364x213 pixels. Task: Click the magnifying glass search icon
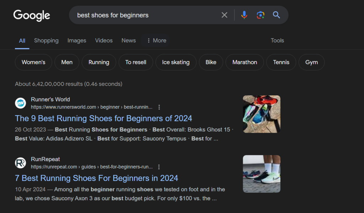click(276, 15)
